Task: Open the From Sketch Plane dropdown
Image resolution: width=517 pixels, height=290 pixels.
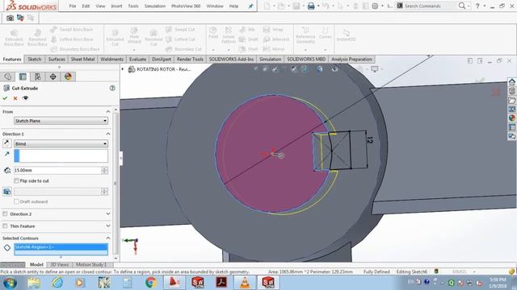Action: tap(61, 121)
